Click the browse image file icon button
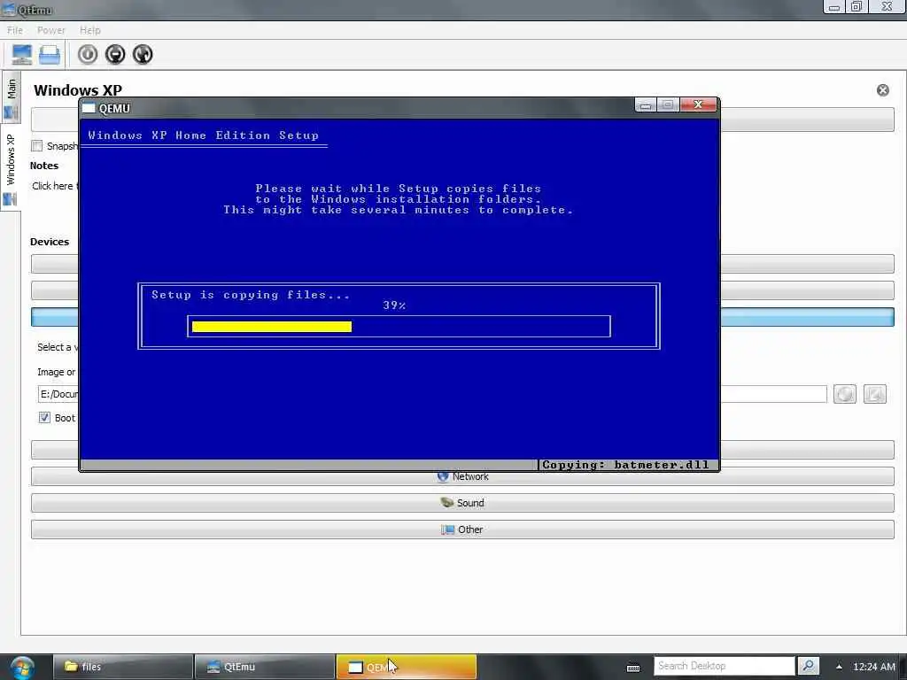The image size is (907, 680). pyautogui.click(x=874, y=394)
